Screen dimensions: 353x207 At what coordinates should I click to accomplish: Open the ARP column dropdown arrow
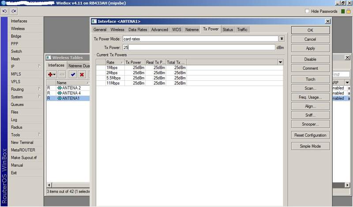click(347, 83)
